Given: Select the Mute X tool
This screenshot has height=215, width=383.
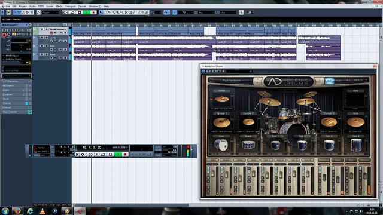Looking at the screenshot, I should pos(126,13).
